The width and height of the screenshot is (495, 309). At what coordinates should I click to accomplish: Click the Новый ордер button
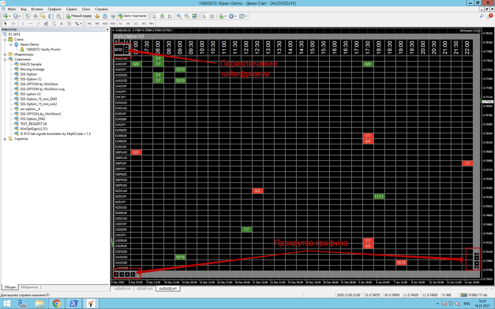tap(79, 16)
